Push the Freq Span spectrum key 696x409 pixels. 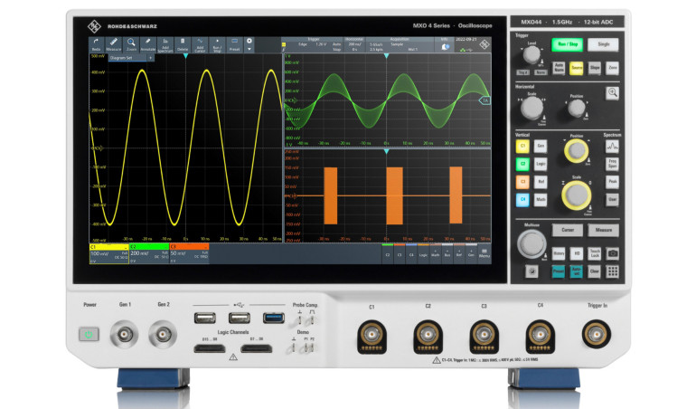point(613,164)
